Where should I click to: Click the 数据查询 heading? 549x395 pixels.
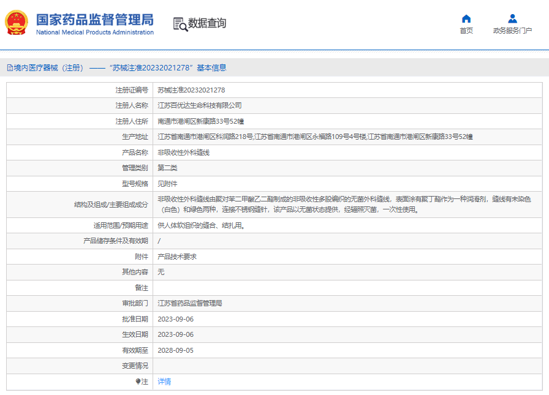(207, 23)
